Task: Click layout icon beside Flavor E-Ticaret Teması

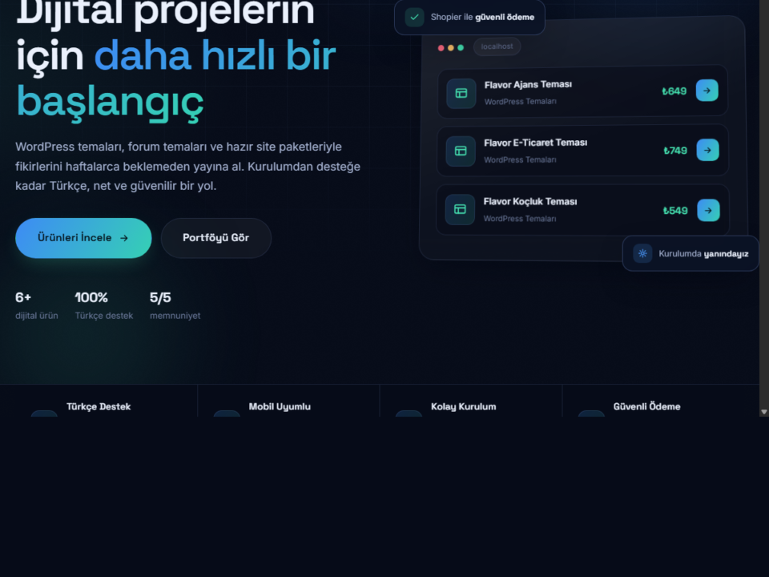Action: tap(461, 151)
